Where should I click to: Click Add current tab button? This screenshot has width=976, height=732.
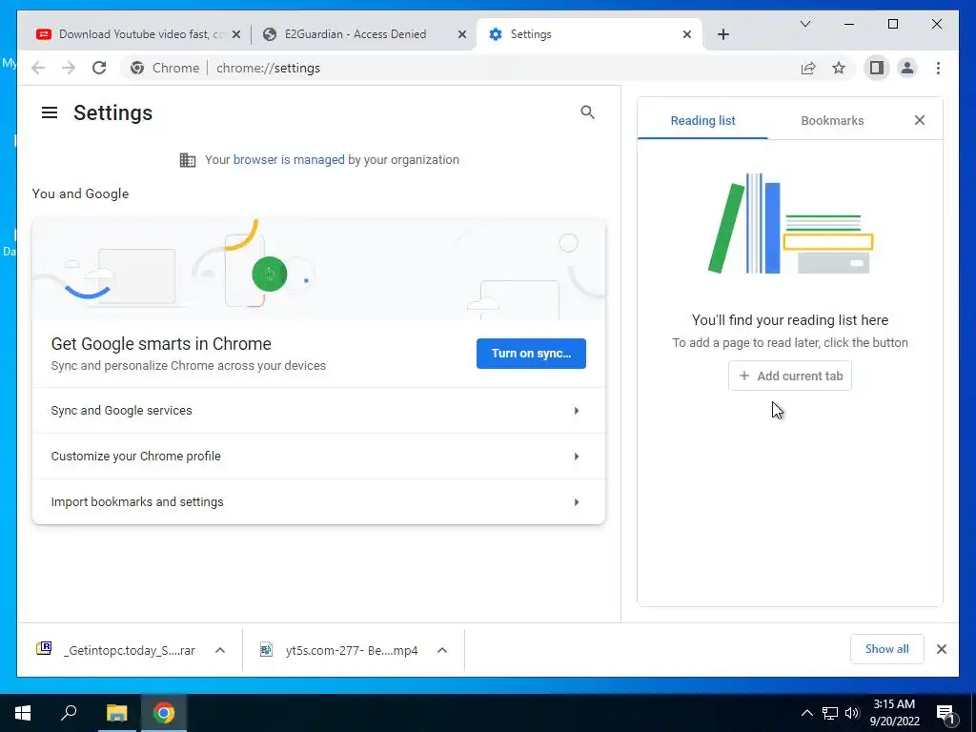(790, 376)
